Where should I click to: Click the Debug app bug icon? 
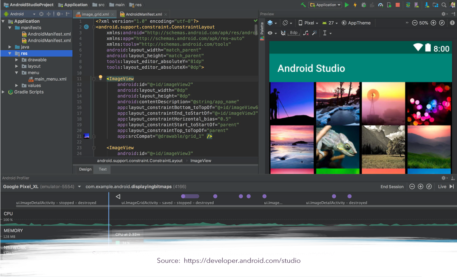point(364,5)
